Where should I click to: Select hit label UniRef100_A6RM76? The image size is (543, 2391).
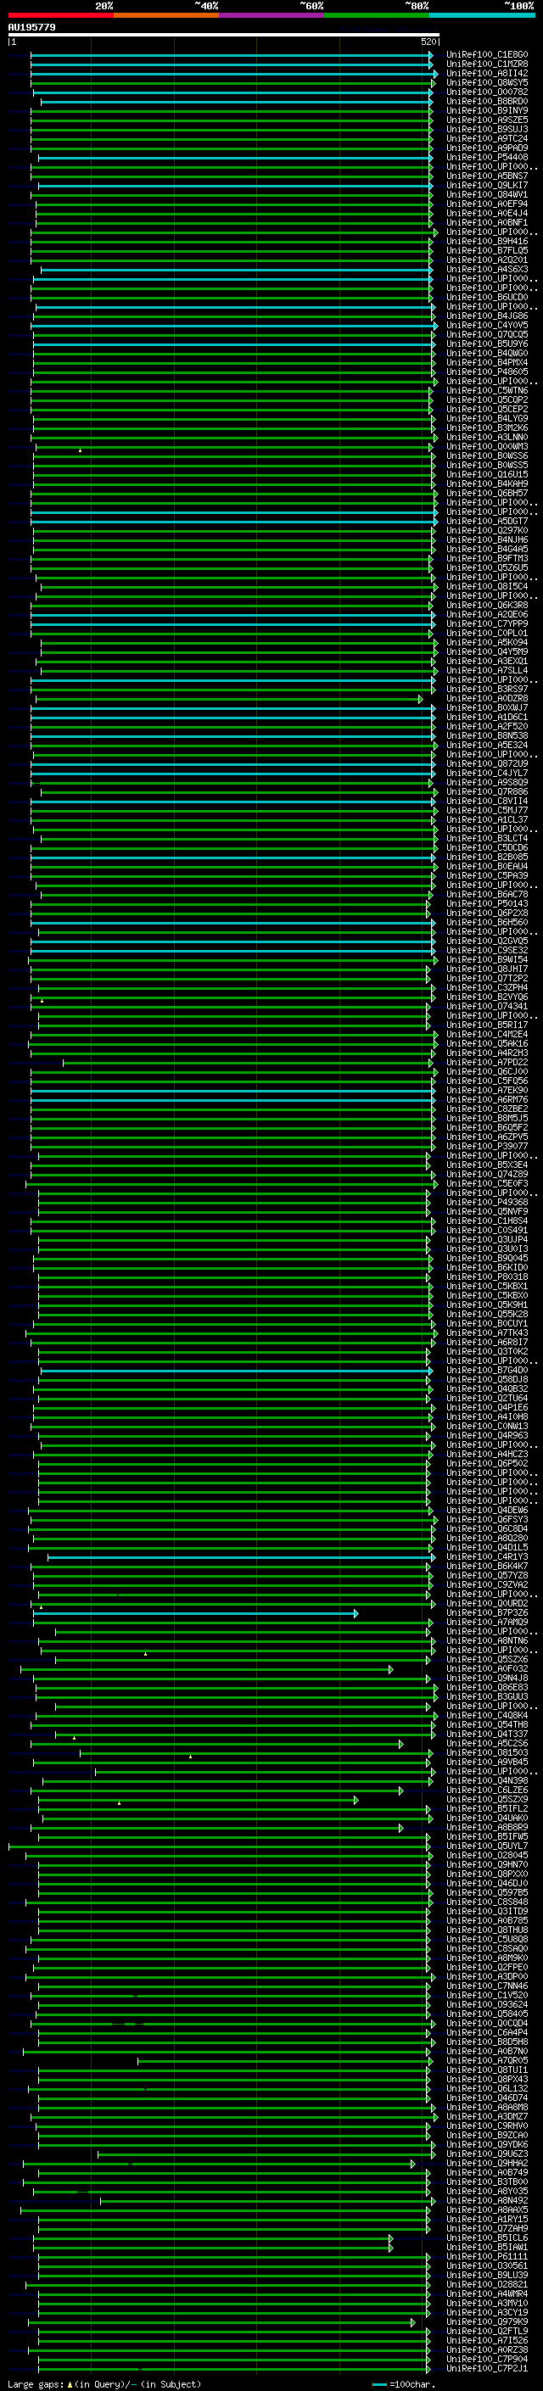point(486,1100)
